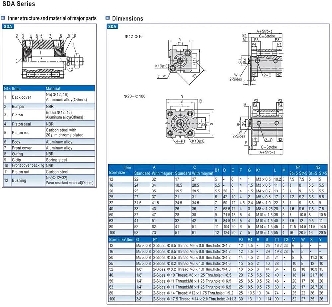Click the Bushing item
Viewport: 332px width, 307px height.
click(x=19, y=180)
